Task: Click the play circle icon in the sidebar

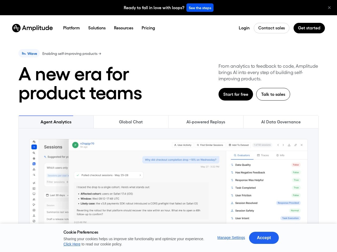Action: 34,210
